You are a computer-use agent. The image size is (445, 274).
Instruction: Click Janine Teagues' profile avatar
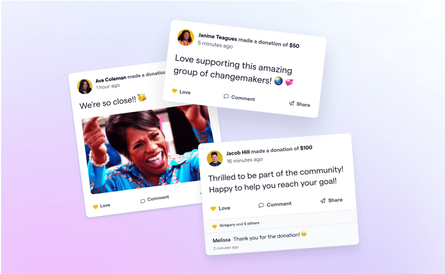(x=186, y=37)
